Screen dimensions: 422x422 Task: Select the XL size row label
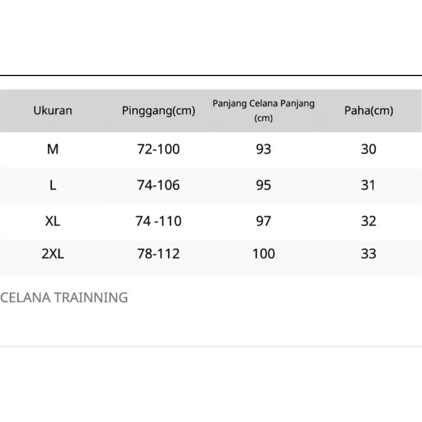click(x=53, y=221)
